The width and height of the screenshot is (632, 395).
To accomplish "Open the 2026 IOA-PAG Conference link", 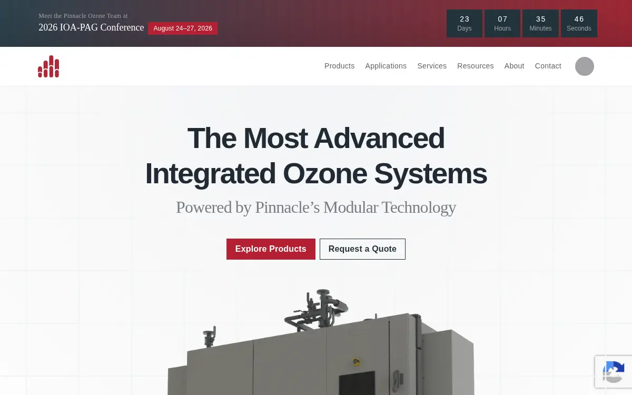I will pyautogui.click(x=91, y=27).
